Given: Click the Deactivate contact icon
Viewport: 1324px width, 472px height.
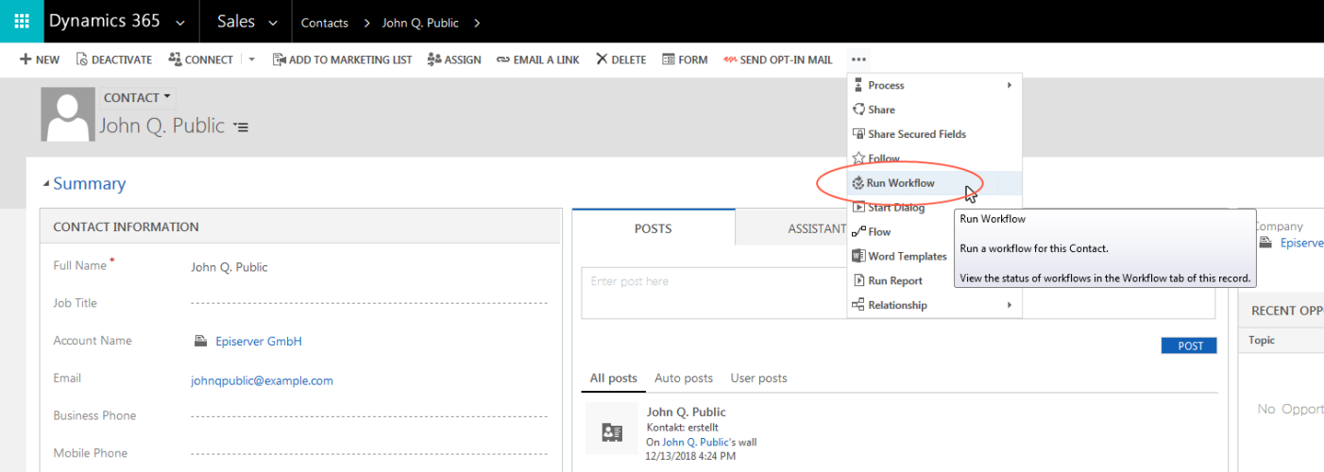Looking at the screenshot, I should (x=82, y=59).
